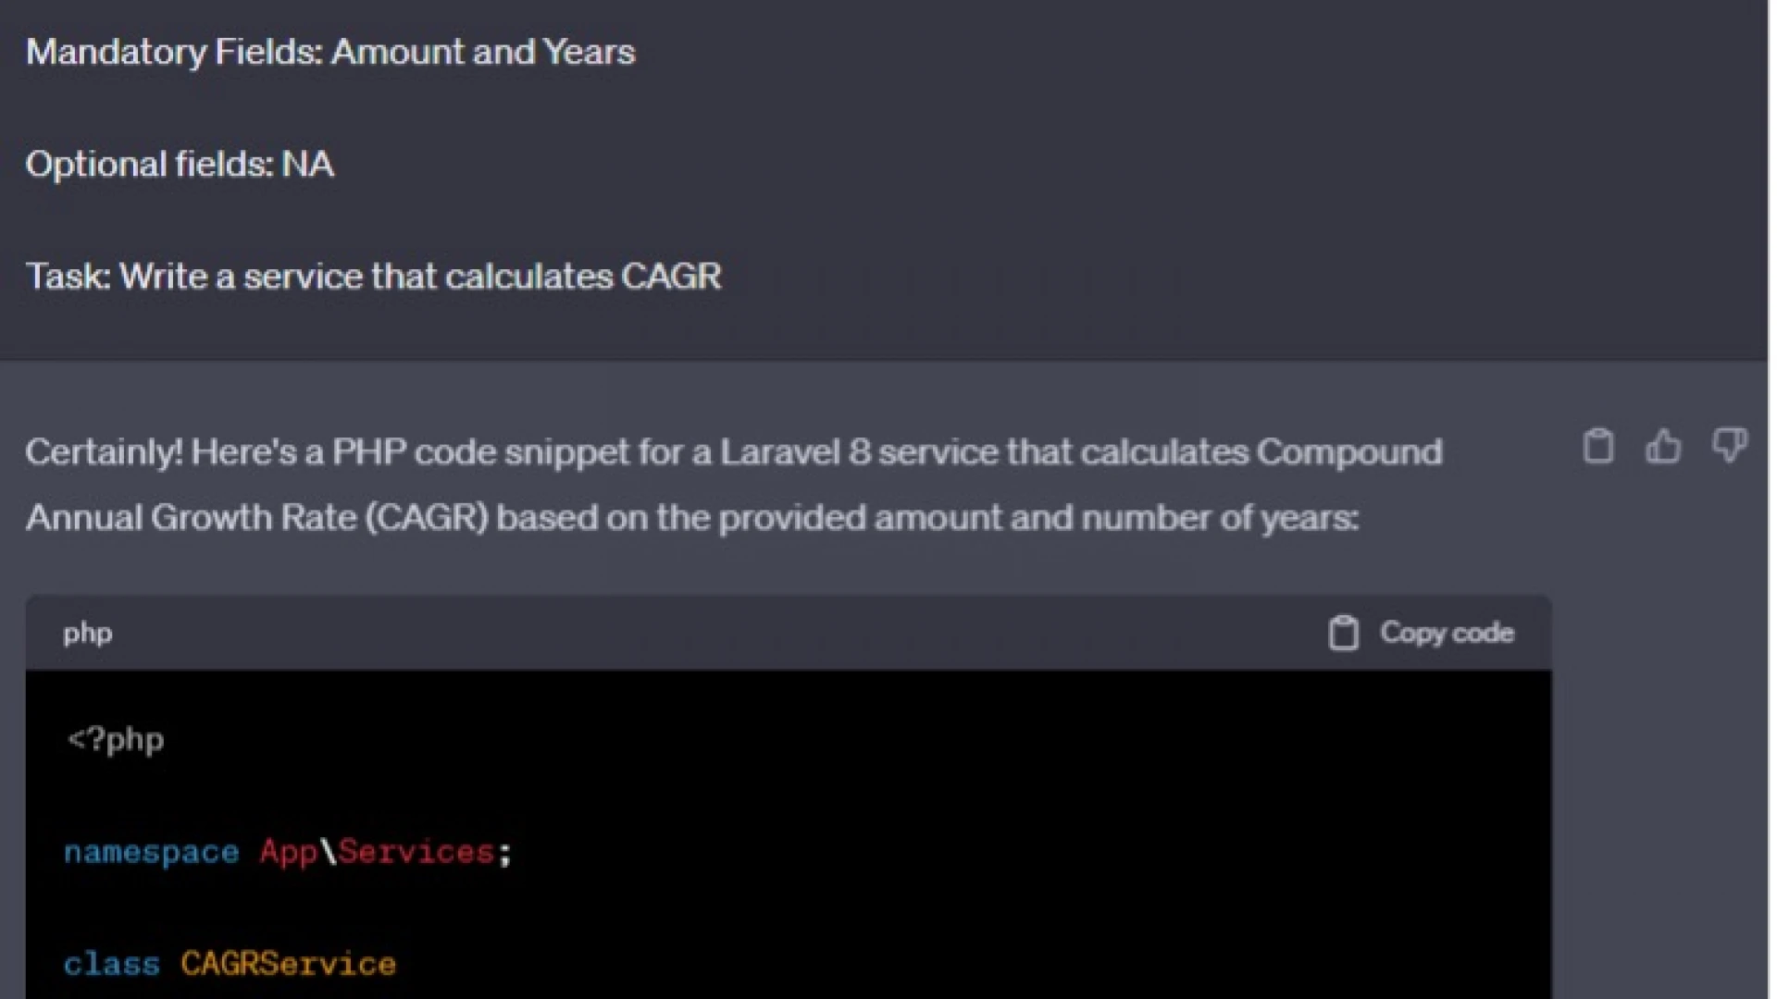Click App in the namespace line

click(288, 852)
